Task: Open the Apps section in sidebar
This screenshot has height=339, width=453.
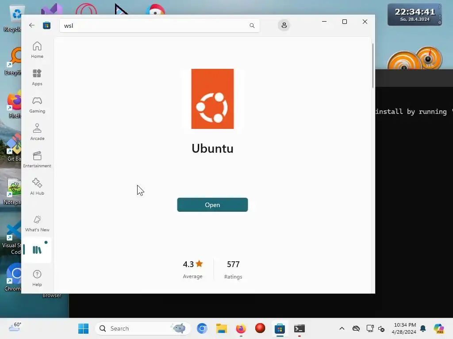Action: (x=37, y=77)
